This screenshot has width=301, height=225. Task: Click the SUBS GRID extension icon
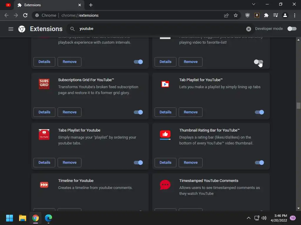click(44, 84)
